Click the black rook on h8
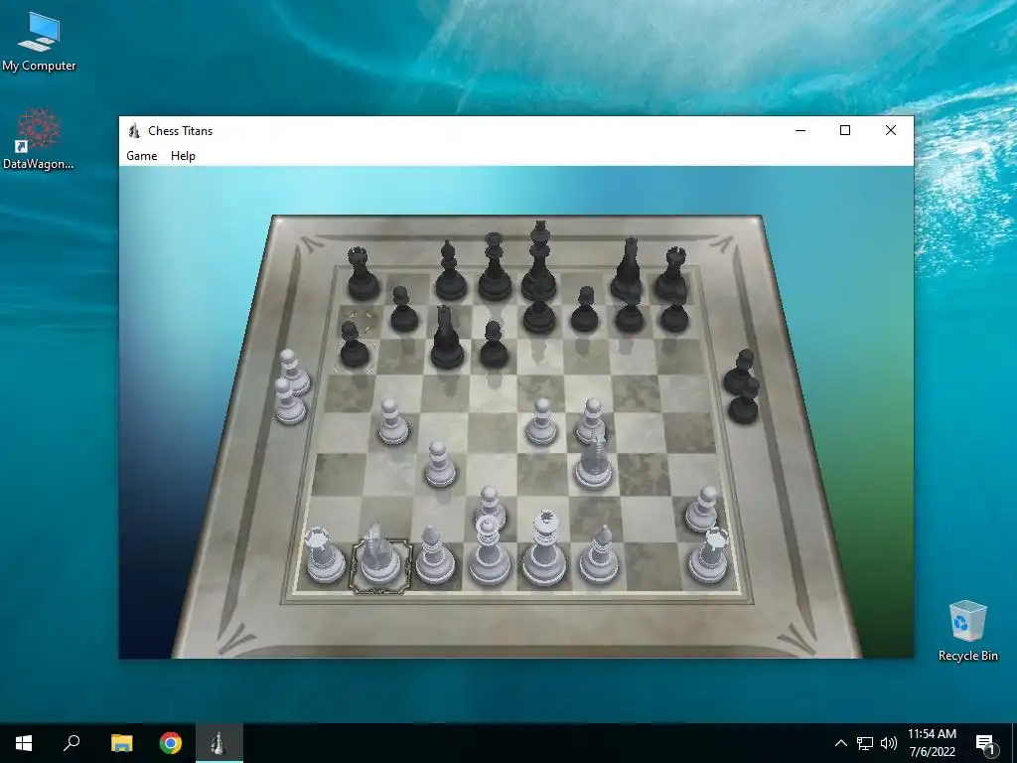 [x=671, y=274]
